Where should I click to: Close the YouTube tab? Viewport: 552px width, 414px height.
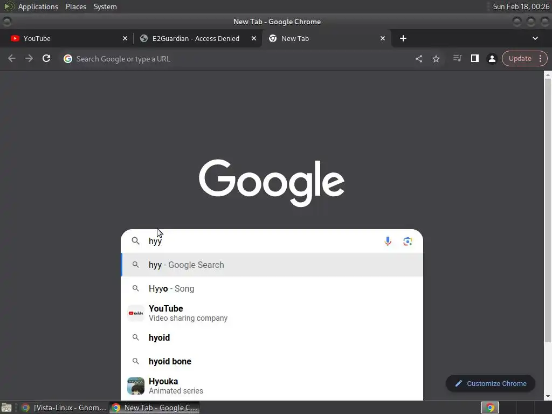click(125, 38)
